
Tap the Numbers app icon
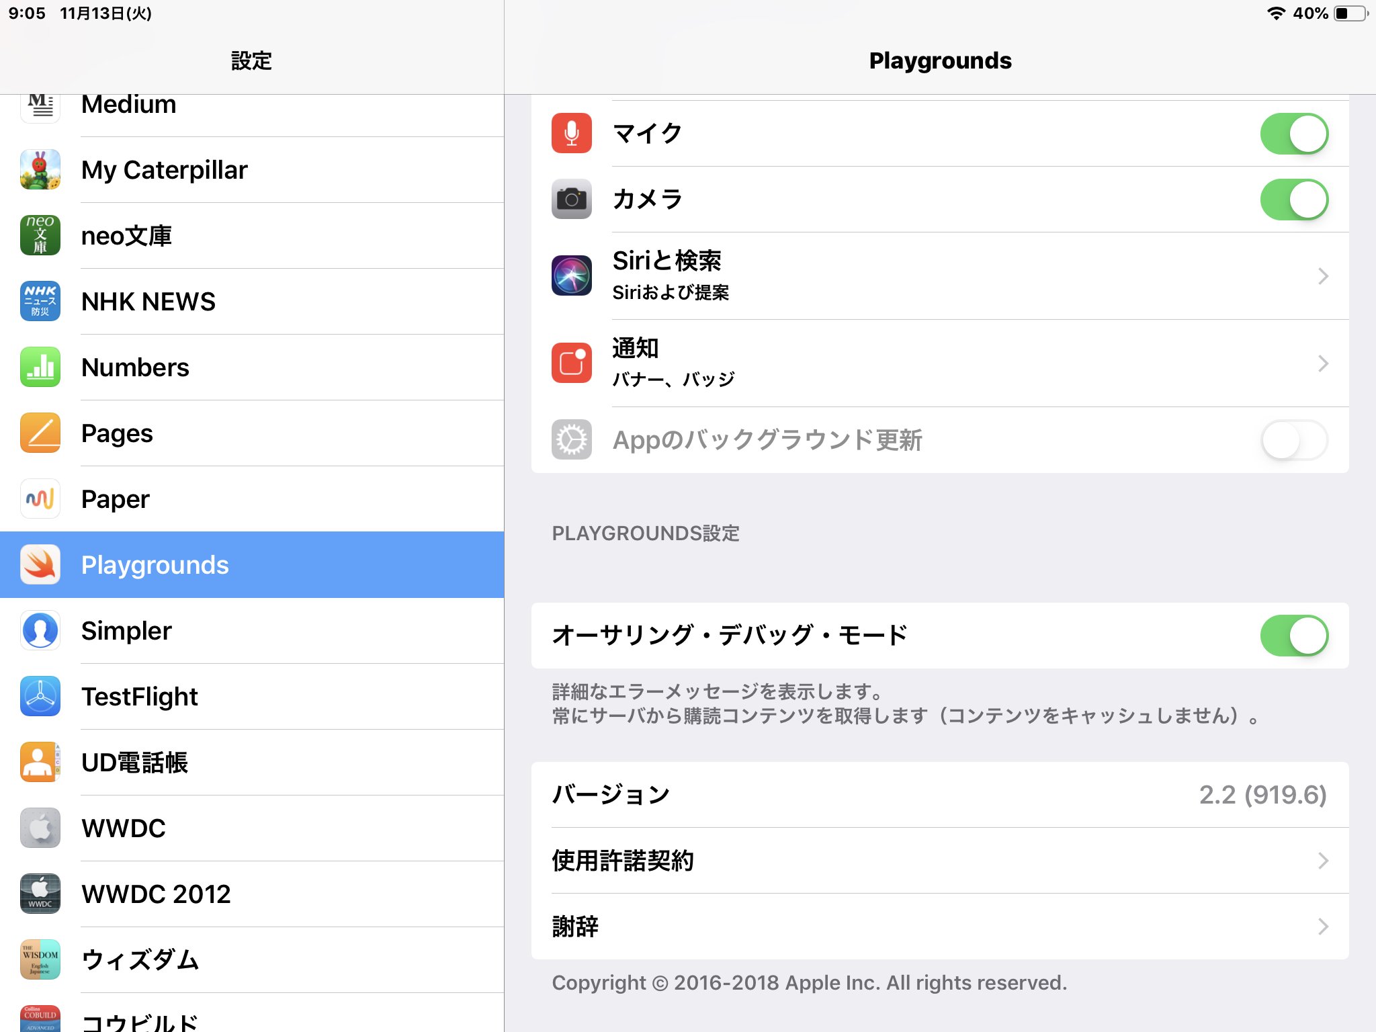pos(40,368)
